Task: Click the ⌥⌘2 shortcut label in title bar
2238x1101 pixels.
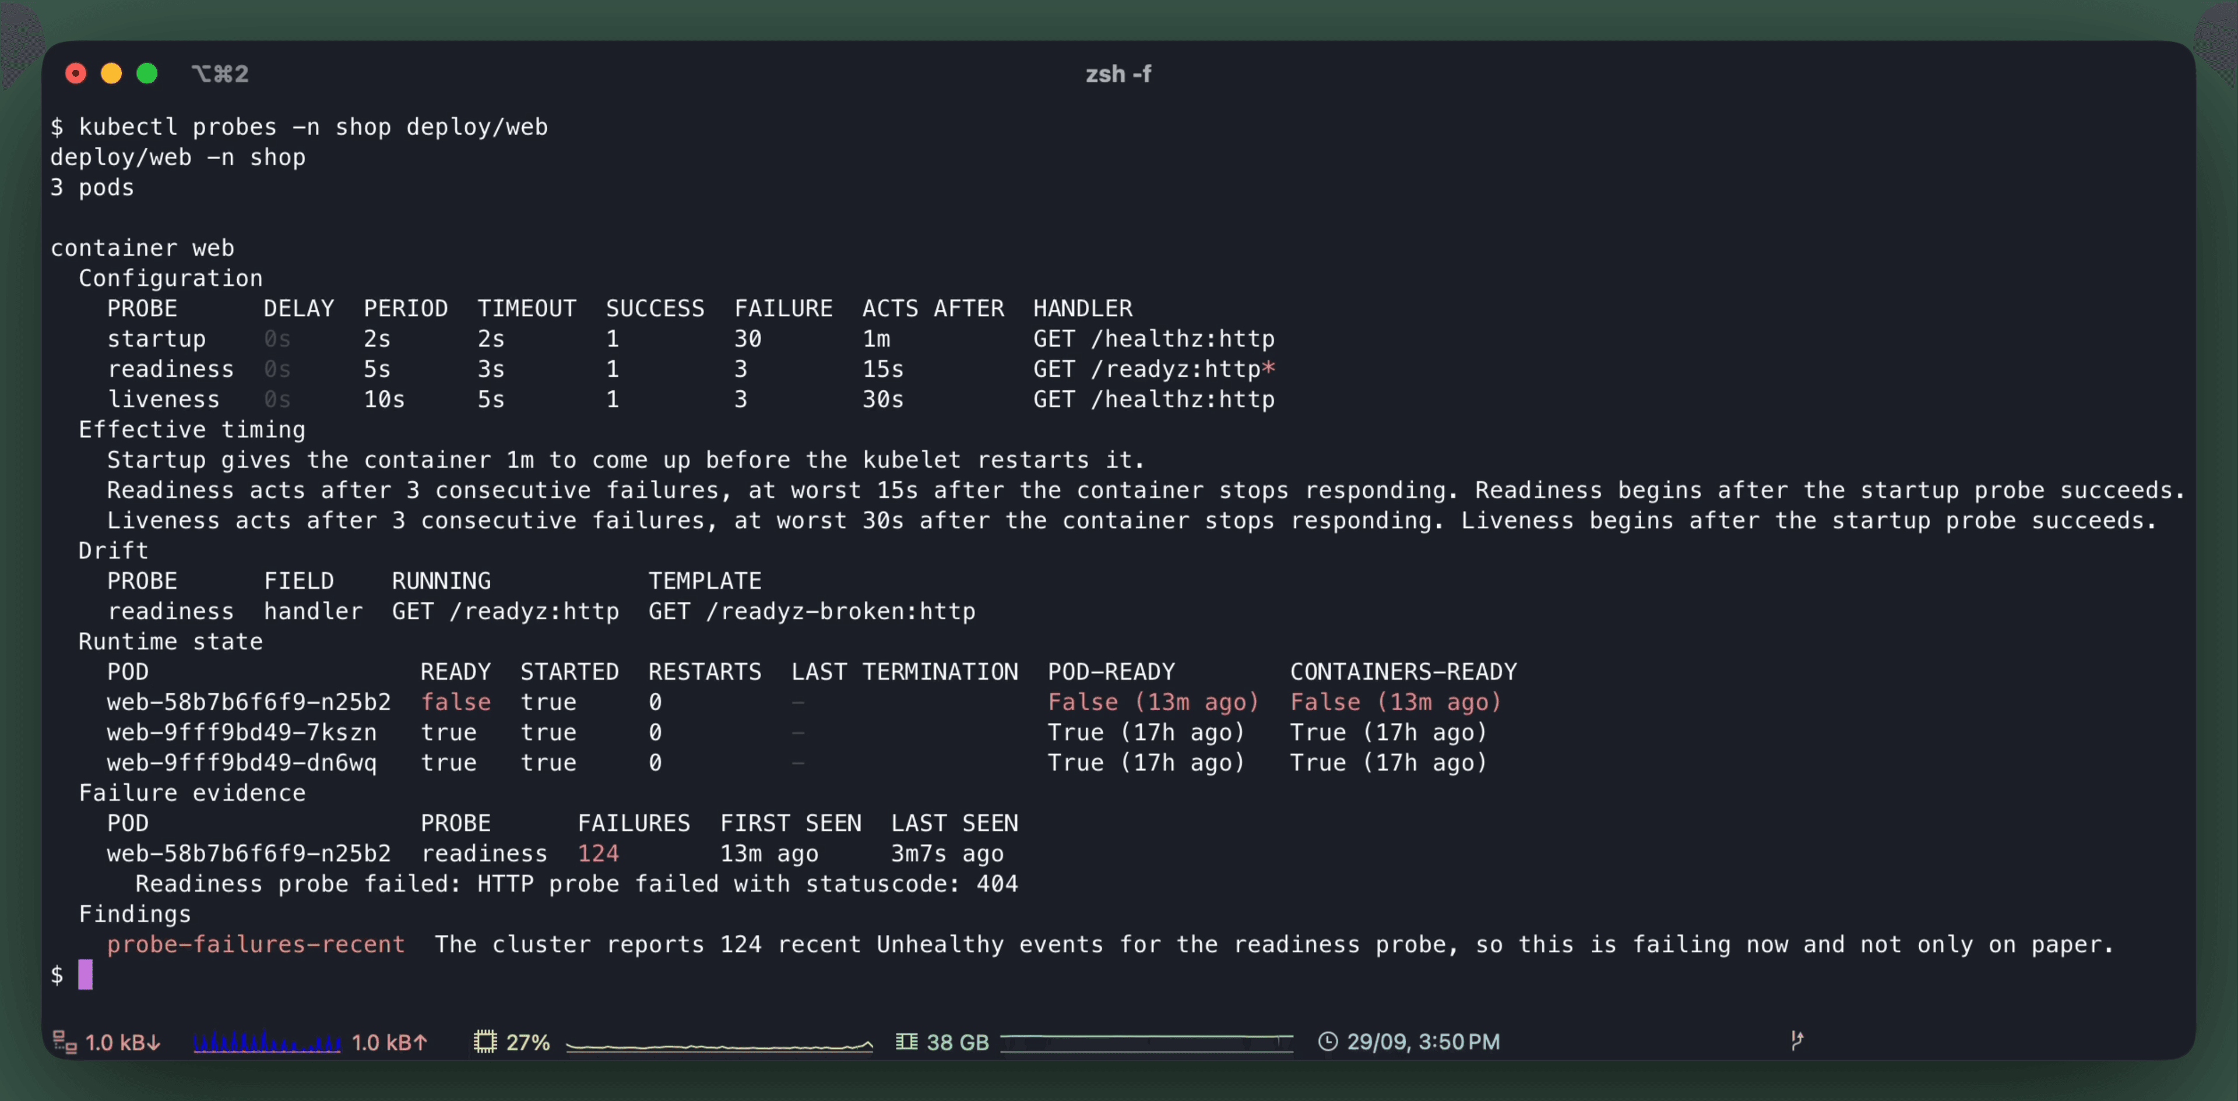Action: click(x=221, y=74)
